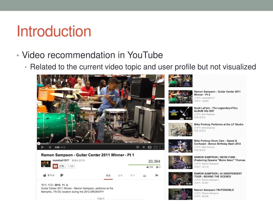
Task: Switch to theater mode player size
Action: (x=150, y=147)
